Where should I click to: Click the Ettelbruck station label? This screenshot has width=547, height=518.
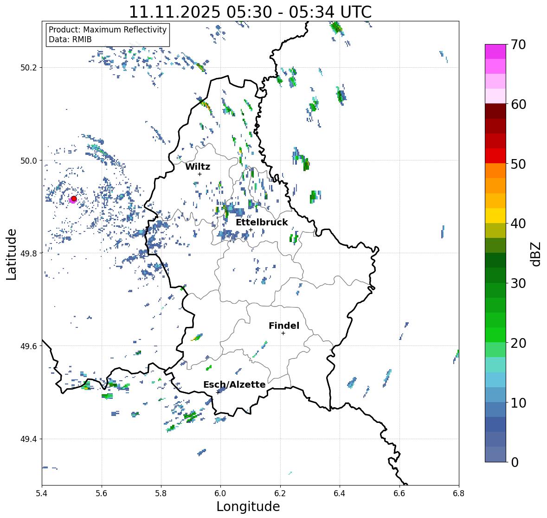coord(262,223)
